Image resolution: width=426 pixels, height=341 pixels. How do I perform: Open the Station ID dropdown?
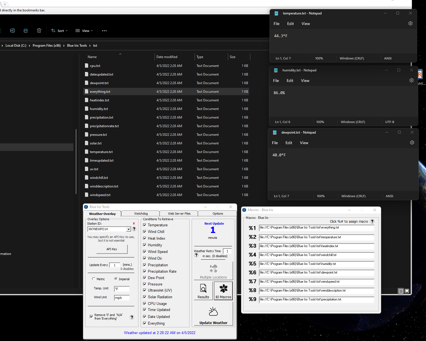coord(128,229)
